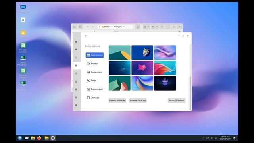Open the start menu in the taskbar

click(x=20, y=138)
